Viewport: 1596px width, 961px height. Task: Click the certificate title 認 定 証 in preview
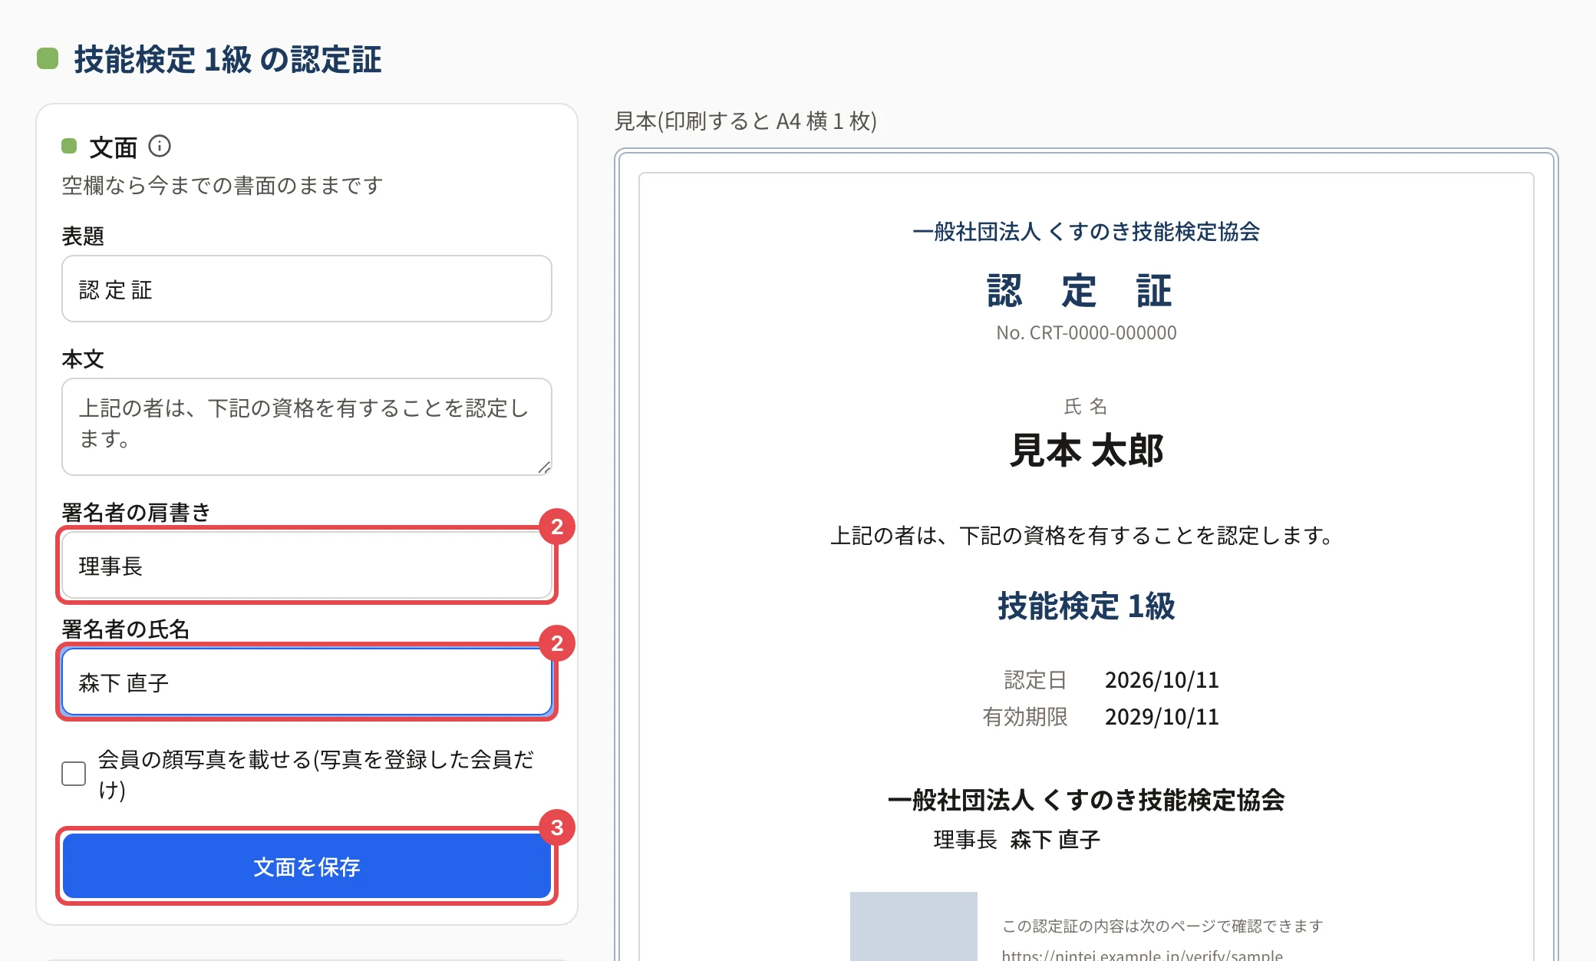(x=1079, y=291)
